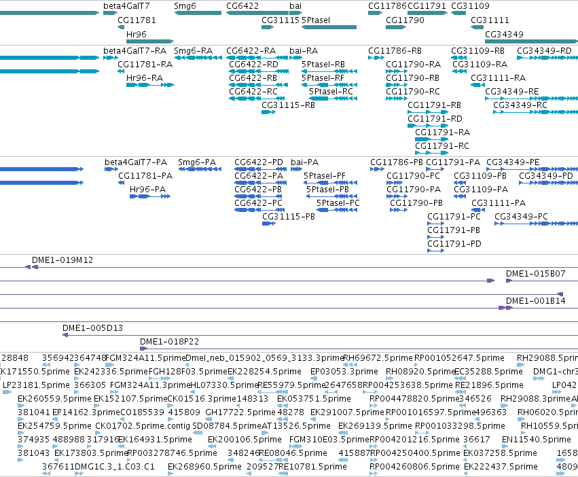Viewport: 578px width, 477px height.
Task: Select EST label EK173803.5prime
Action: [91, 453]
